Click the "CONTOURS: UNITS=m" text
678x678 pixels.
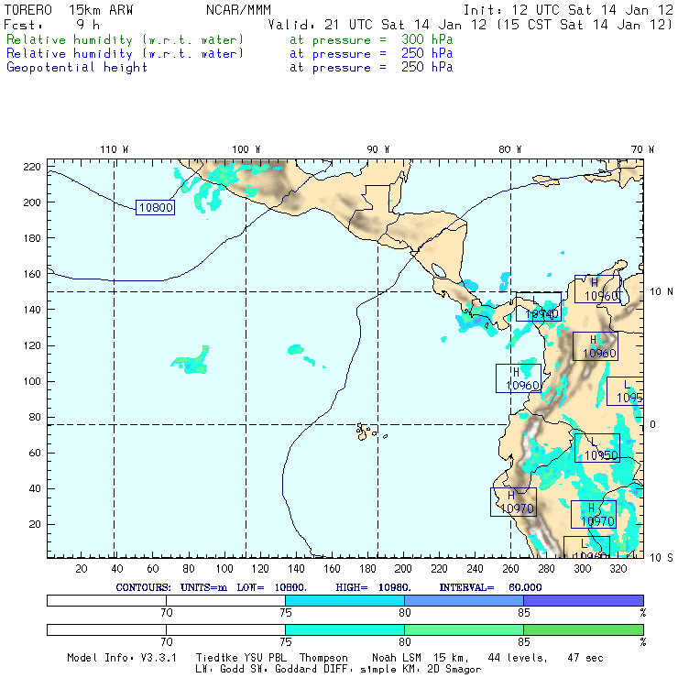click(x=171, y=587)
